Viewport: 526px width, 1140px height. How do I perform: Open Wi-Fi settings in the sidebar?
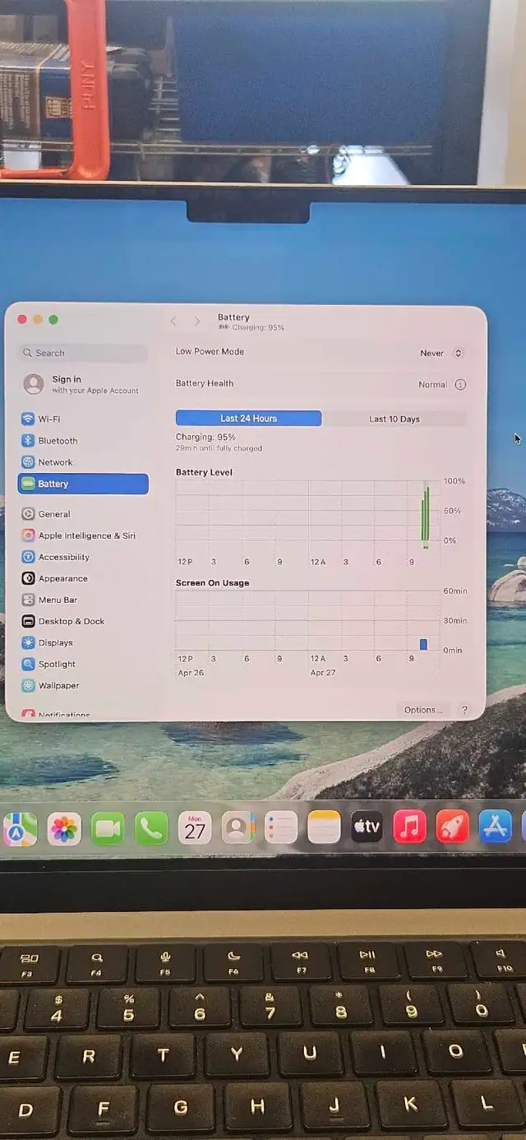(x=82, y=419)
